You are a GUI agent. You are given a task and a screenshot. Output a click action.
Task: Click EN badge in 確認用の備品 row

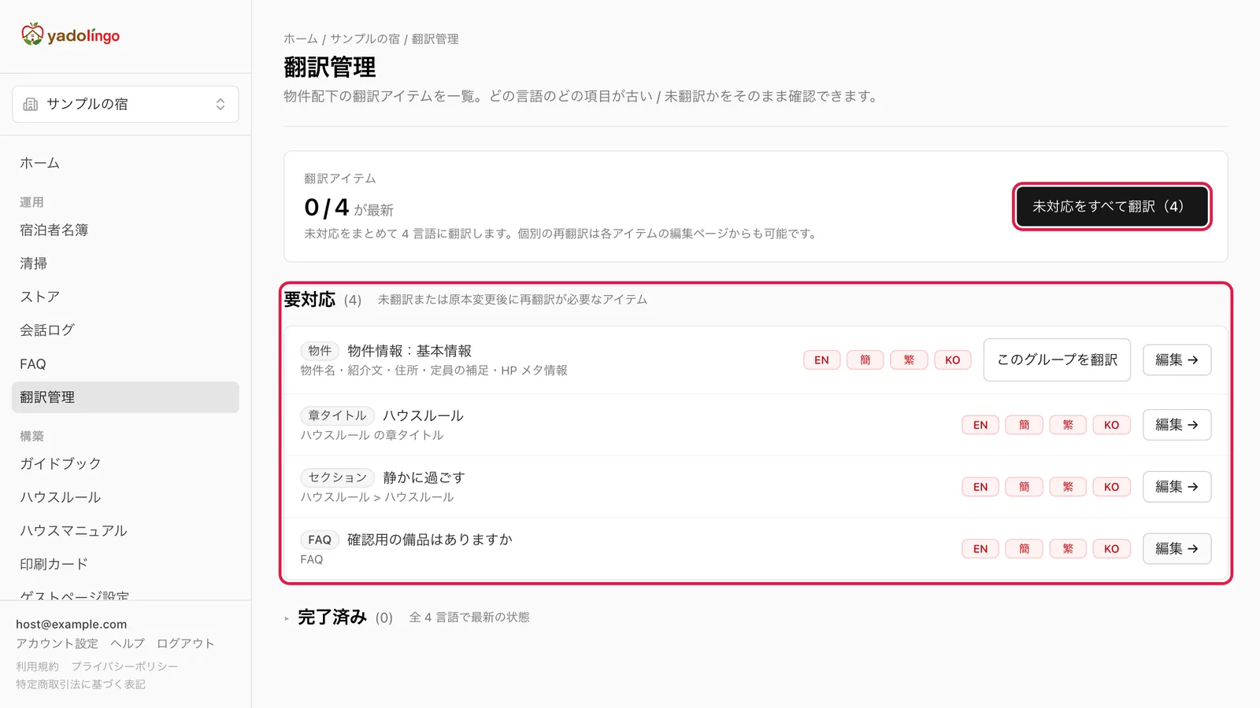tap(980, 548)
